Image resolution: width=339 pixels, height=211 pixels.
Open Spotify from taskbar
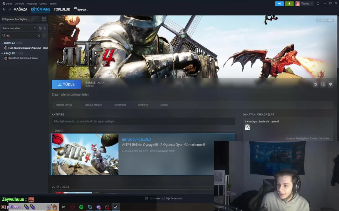pyautogui.click(x=81, y=207)
